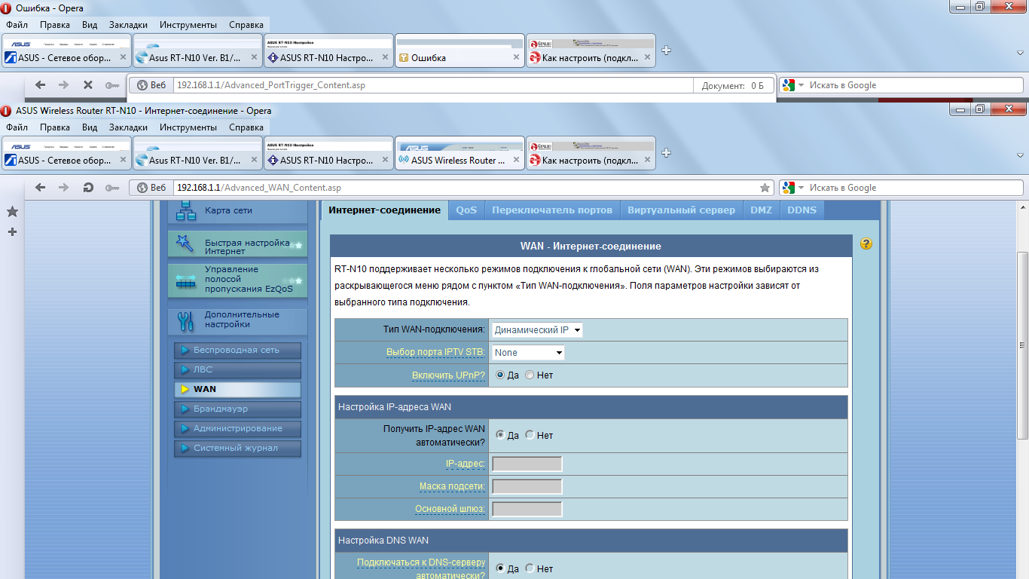Click the Opera logo in front window title bar
Viewport: 1029px width, 579px height.
7,111
